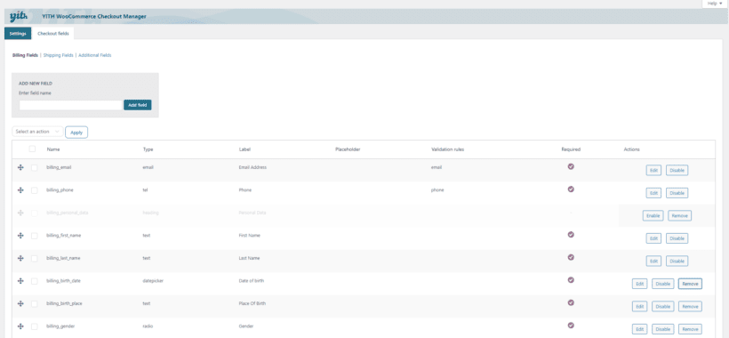Disable the billing_last_name field
This screenshot has height=338, width=729.
(677, 262)
